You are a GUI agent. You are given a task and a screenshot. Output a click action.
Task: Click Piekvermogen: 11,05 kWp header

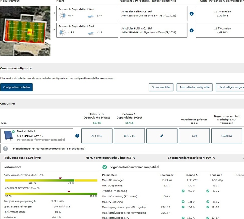click(22, 158)
